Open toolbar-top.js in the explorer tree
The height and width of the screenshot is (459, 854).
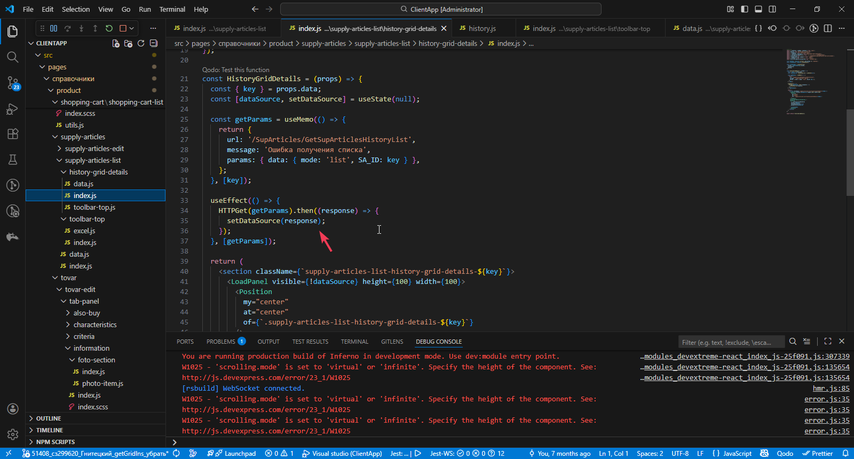tap(94, 208)
